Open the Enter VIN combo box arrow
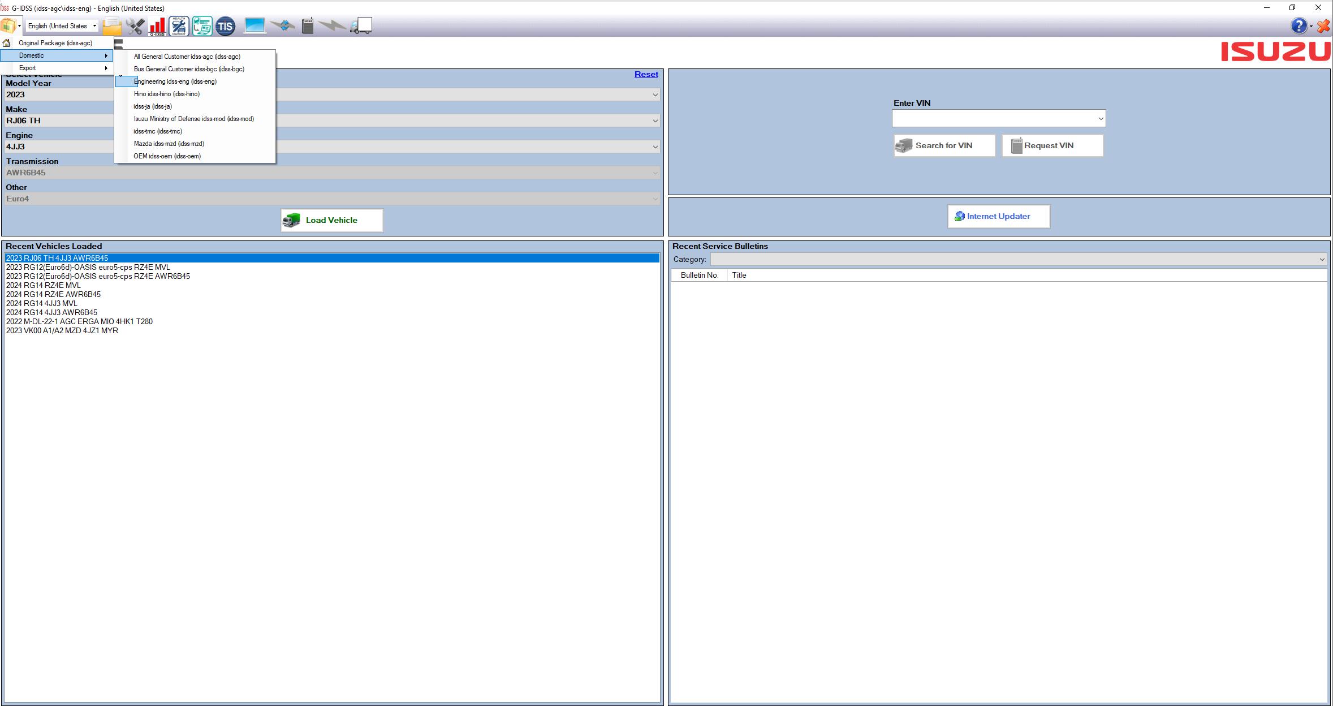The height and width of the screenshot is (706, 1333). (1100, 119)
